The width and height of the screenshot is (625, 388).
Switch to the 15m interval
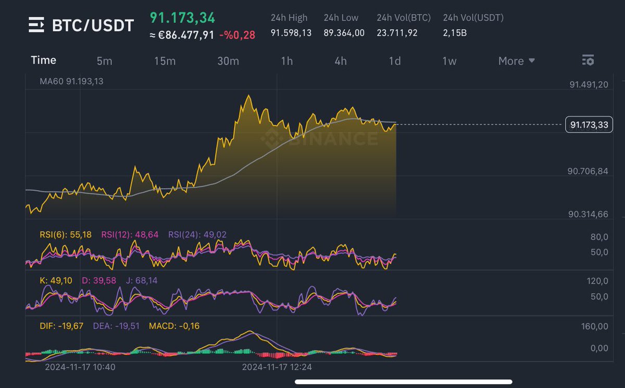(x=165, y=61)
